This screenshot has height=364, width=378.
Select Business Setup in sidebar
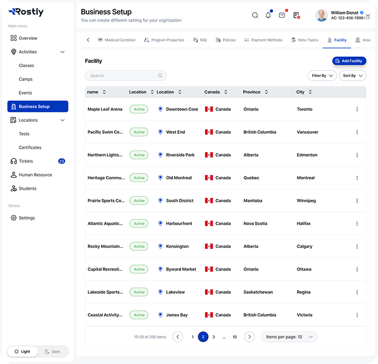38,106
